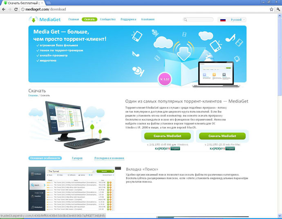282x219 pixels.
Task: Switch to the Галерея tab
Action: coord(77,158)
